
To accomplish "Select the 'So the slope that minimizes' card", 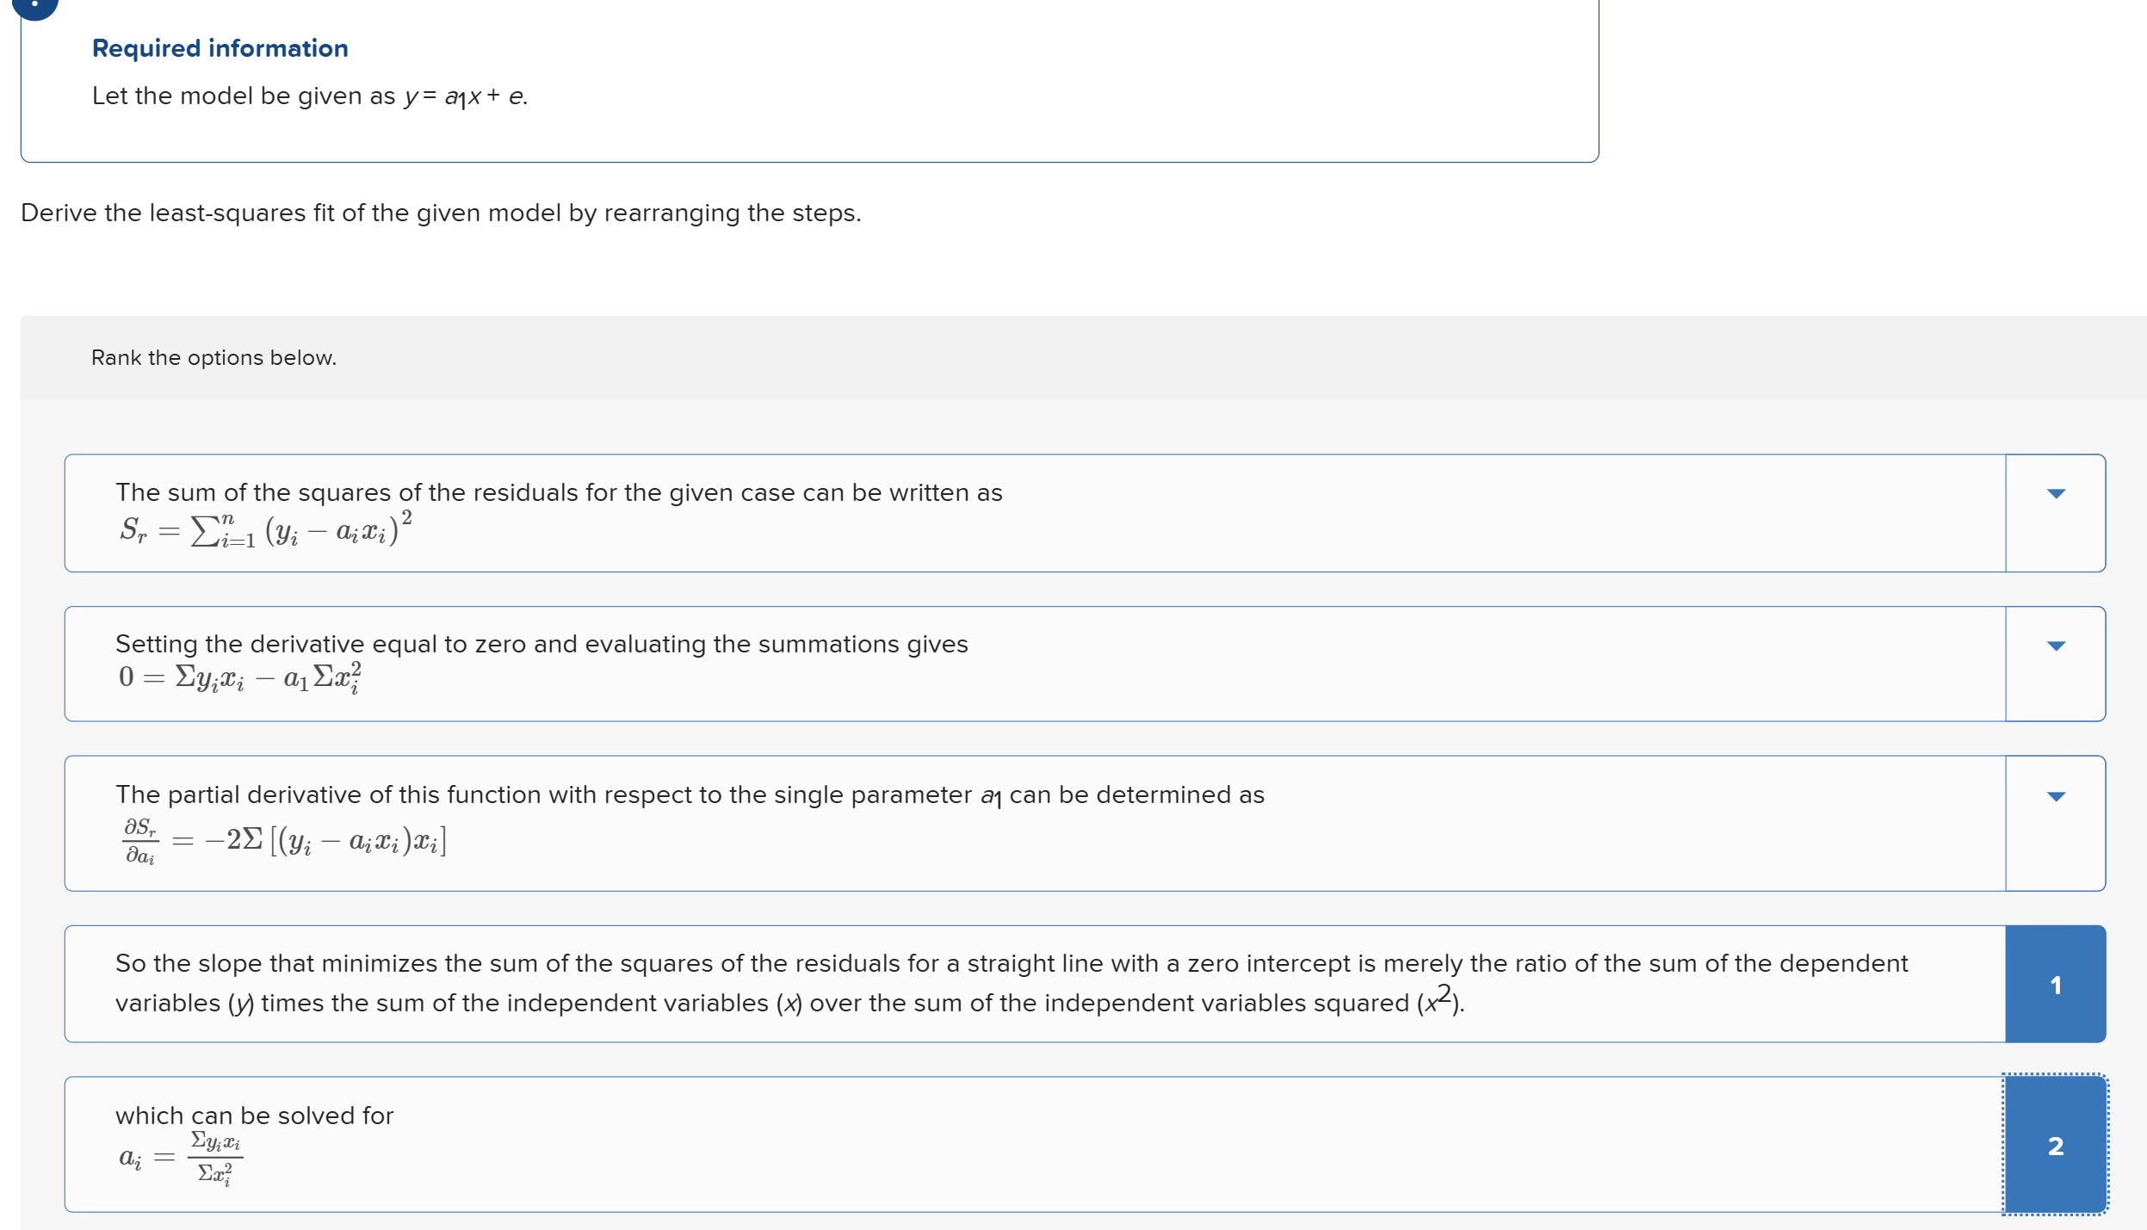I will (x=1035, y=984).
